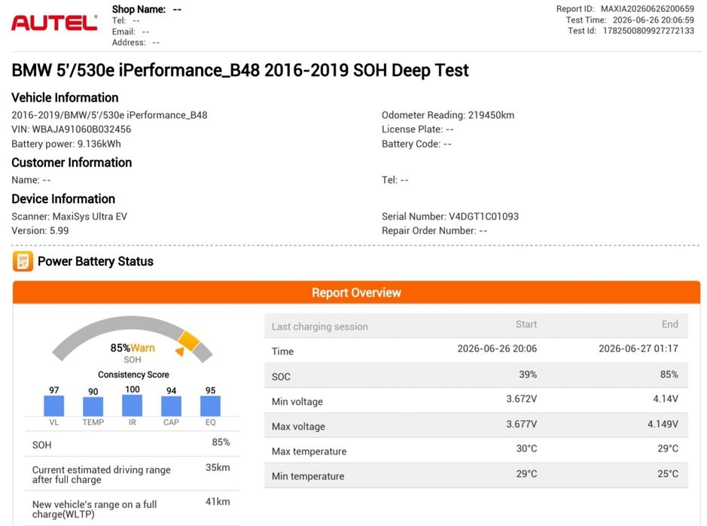
Task: Select Report ID MAXIA20260626200659
Action: 625,9
